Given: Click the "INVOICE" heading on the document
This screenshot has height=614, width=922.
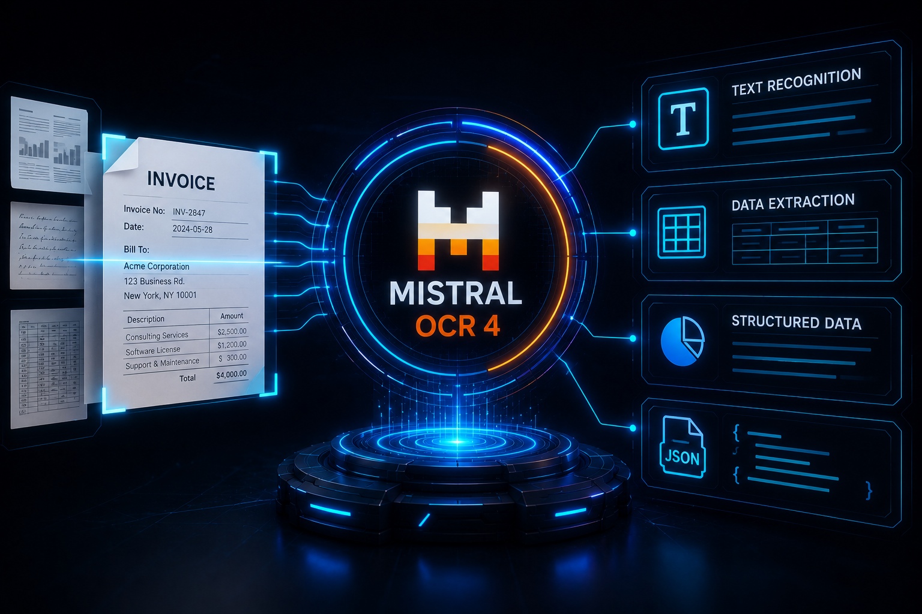Looking at the screenshot, I should 181,181.
